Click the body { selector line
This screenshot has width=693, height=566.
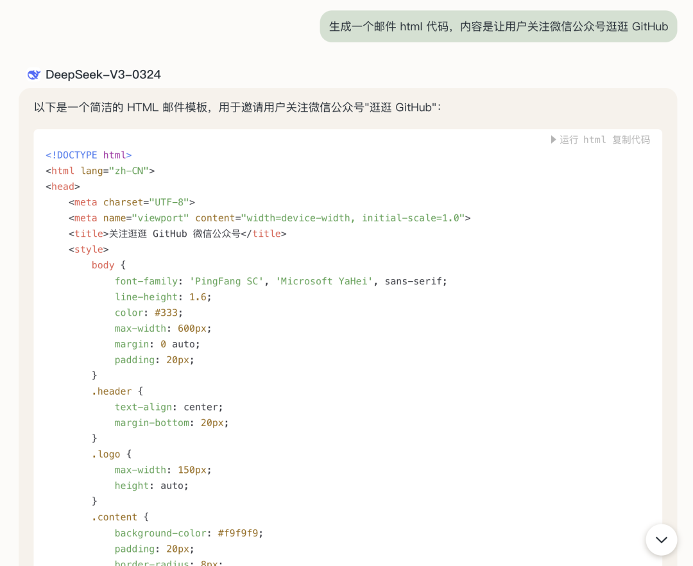[x=108, y=265]
